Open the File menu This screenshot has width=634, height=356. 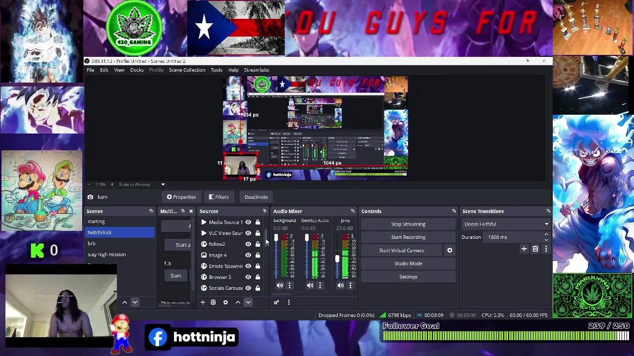coord(91,70)
